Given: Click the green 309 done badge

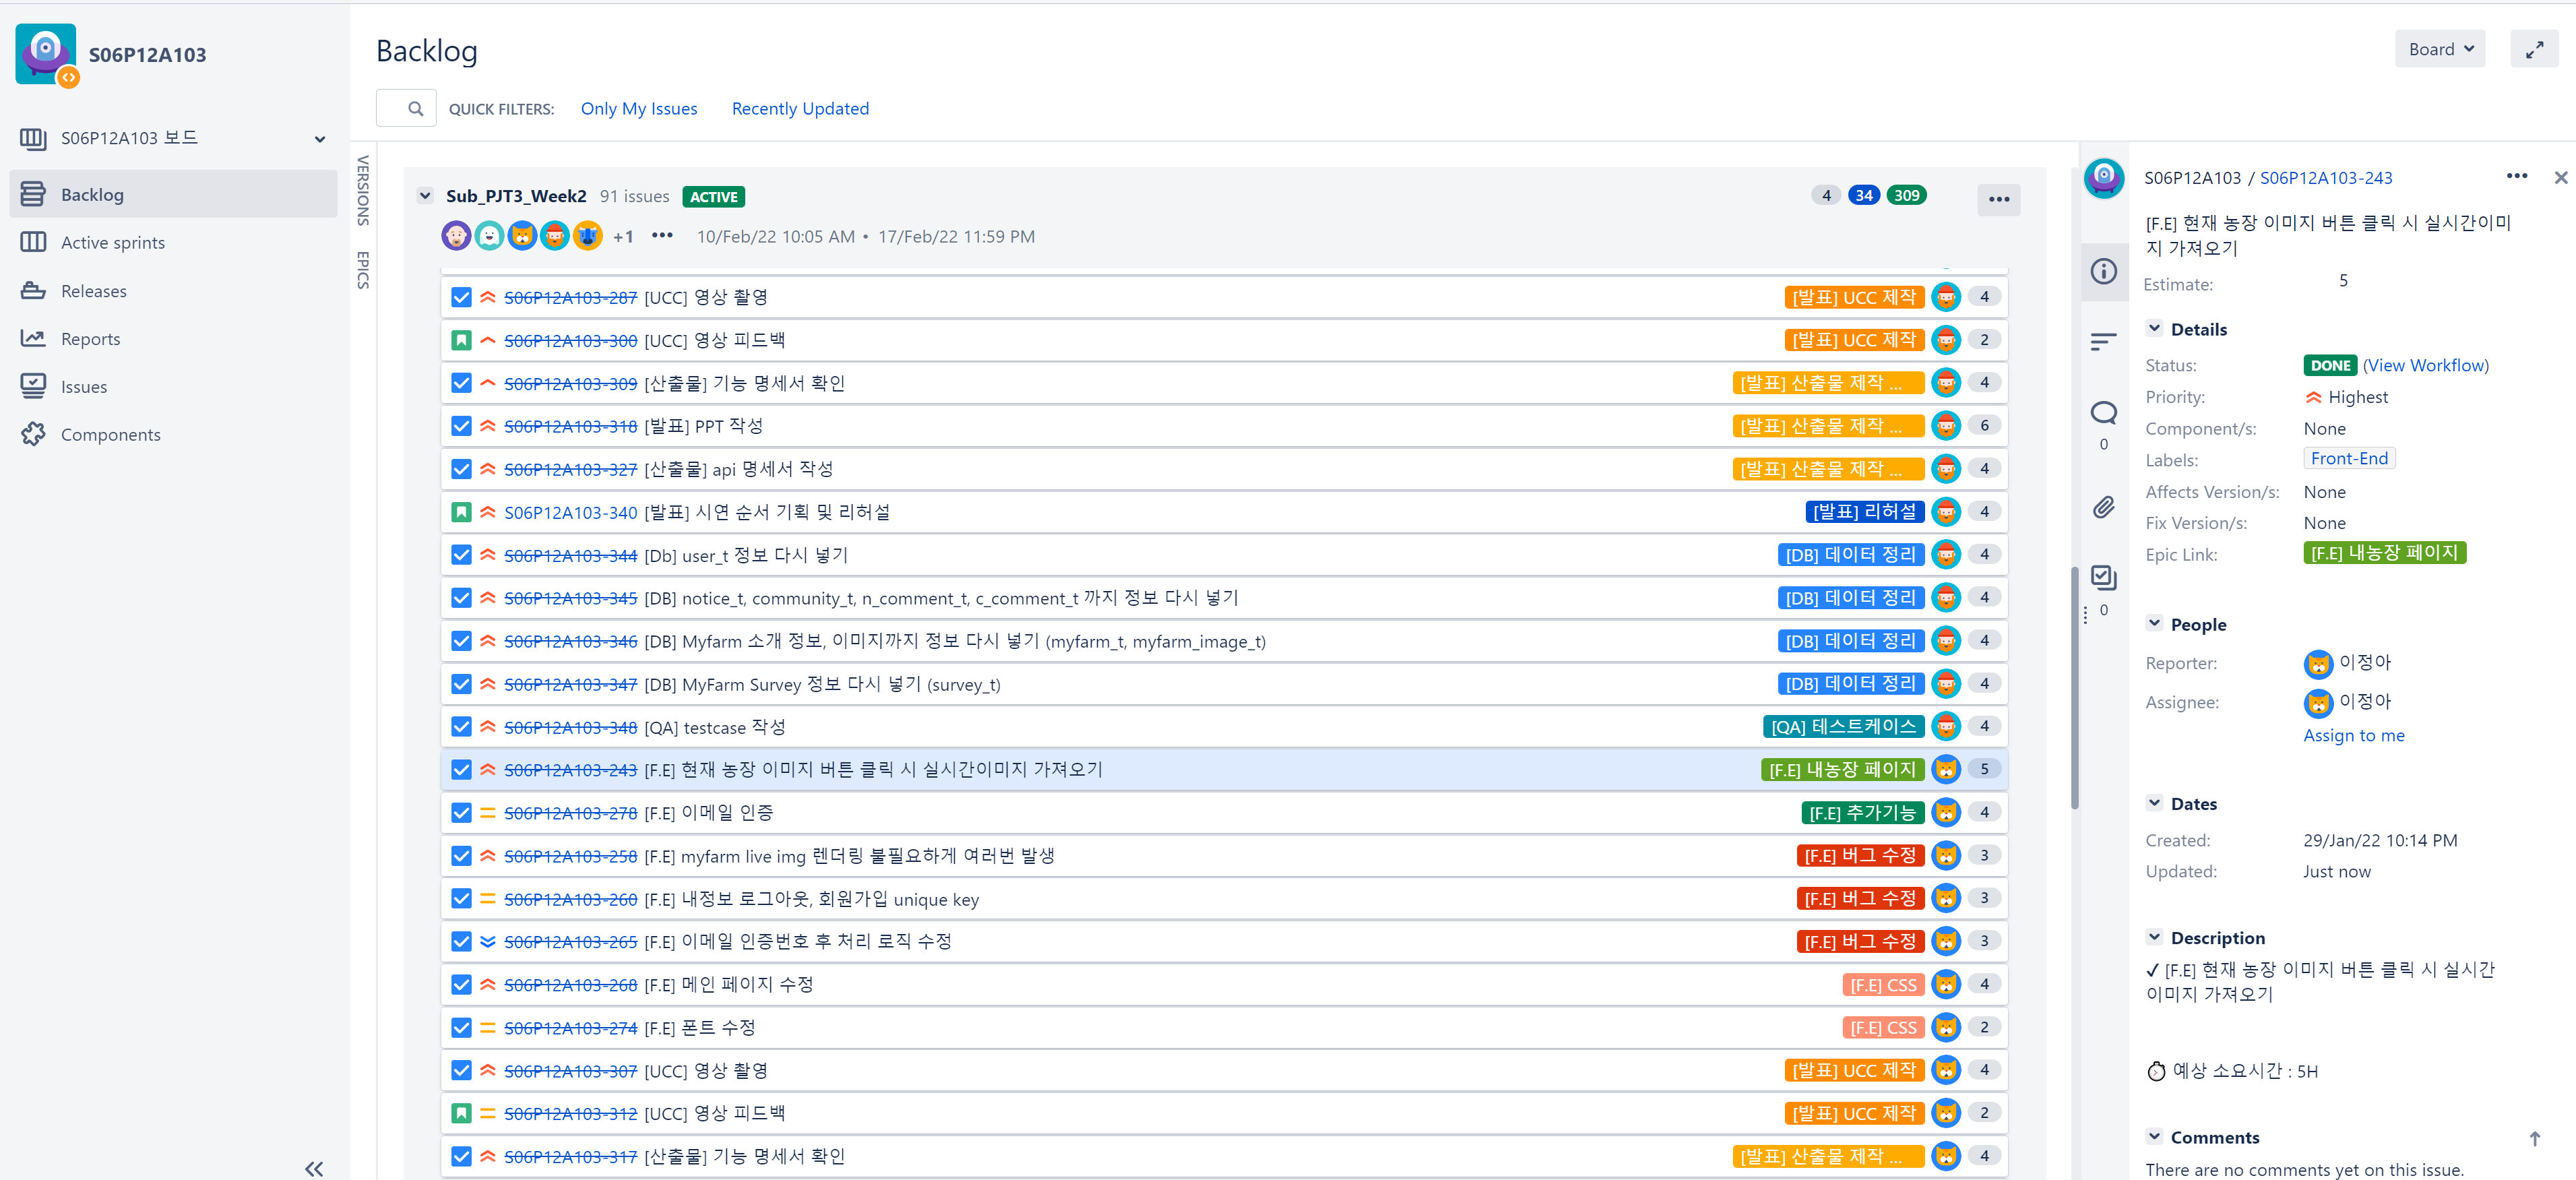Looking at the screenshot, I should click(1906, 195).
